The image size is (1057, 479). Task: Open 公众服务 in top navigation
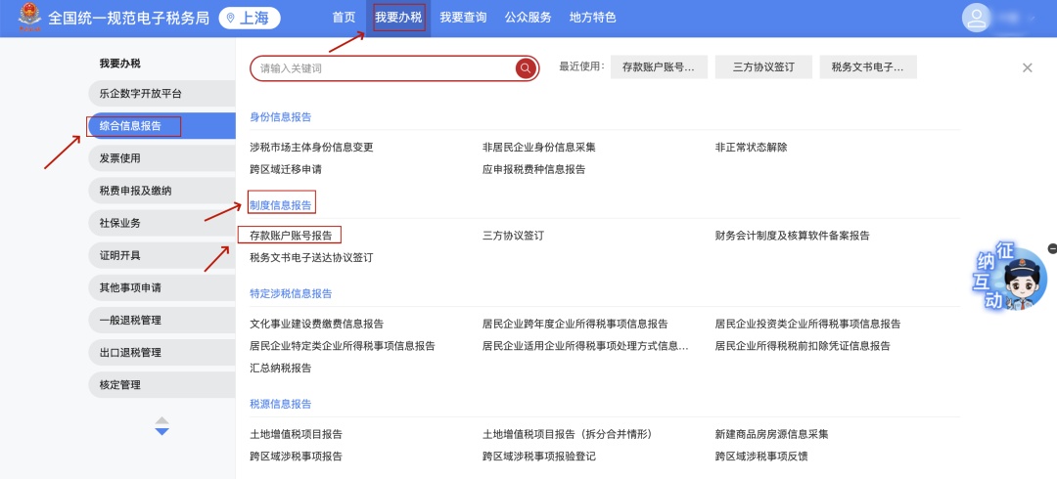coord(528,19)
